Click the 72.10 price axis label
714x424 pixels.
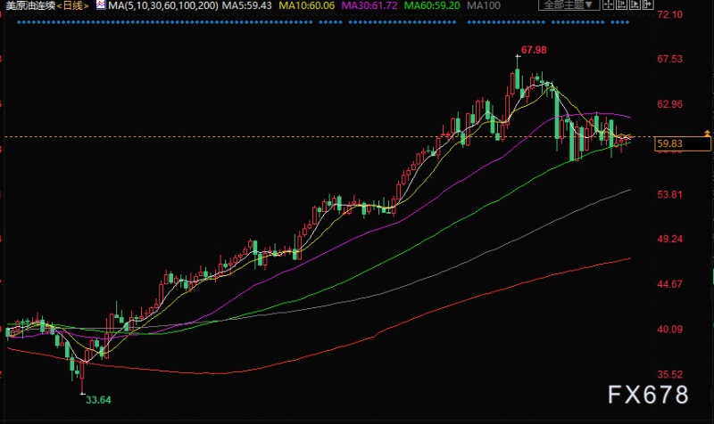670,14
